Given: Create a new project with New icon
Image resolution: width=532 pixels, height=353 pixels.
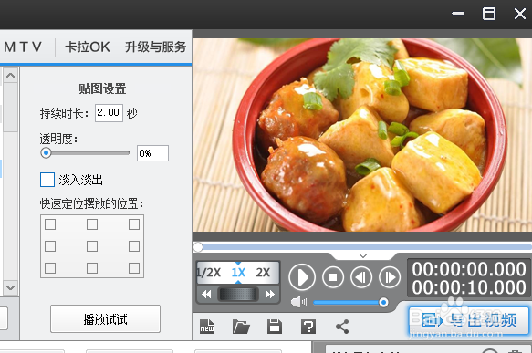Looking at the screenshot, I should click(x=207, y=327).
